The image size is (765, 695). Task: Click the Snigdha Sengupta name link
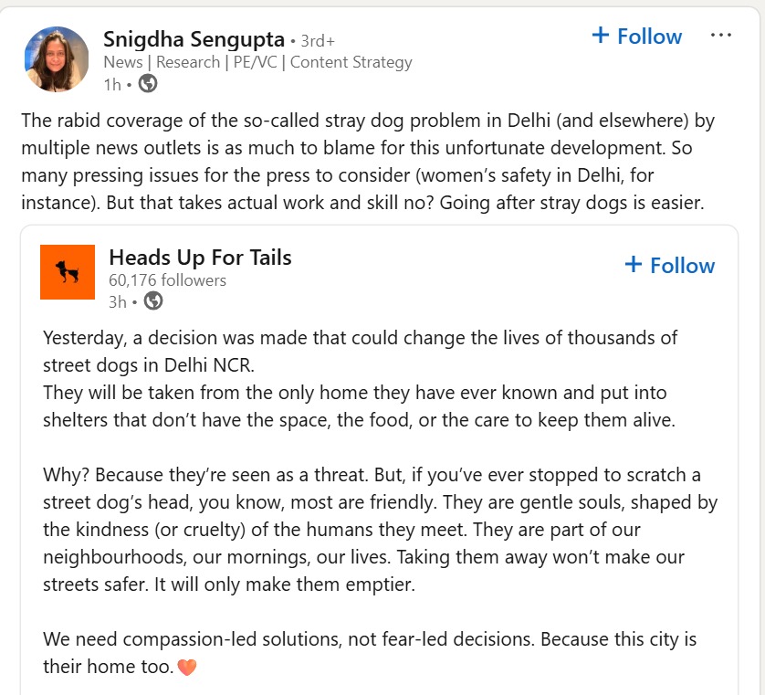pos(194,39)
